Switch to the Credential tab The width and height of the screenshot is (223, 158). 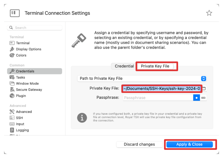point(124,66)
